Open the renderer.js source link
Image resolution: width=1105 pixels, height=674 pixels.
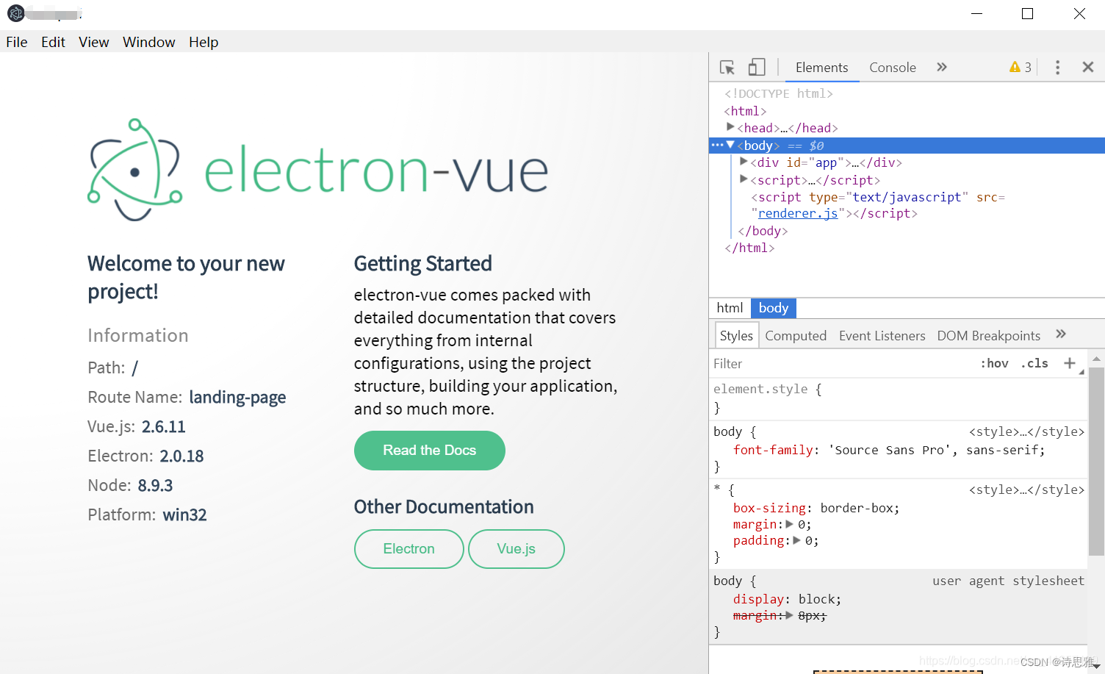pyautogui.click(x=798, y=213)
